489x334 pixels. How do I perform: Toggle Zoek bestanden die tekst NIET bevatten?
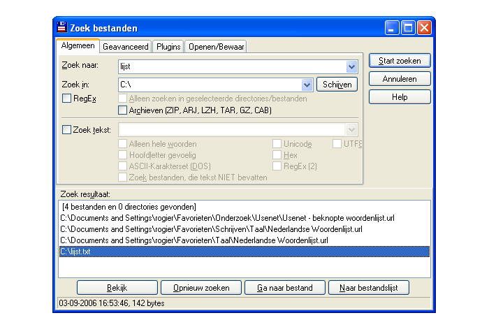pyautogui.click(x=122, y=177)
